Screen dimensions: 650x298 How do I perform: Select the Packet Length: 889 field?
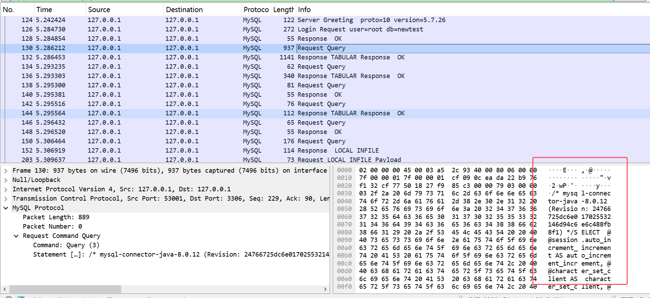click(56, 217)
